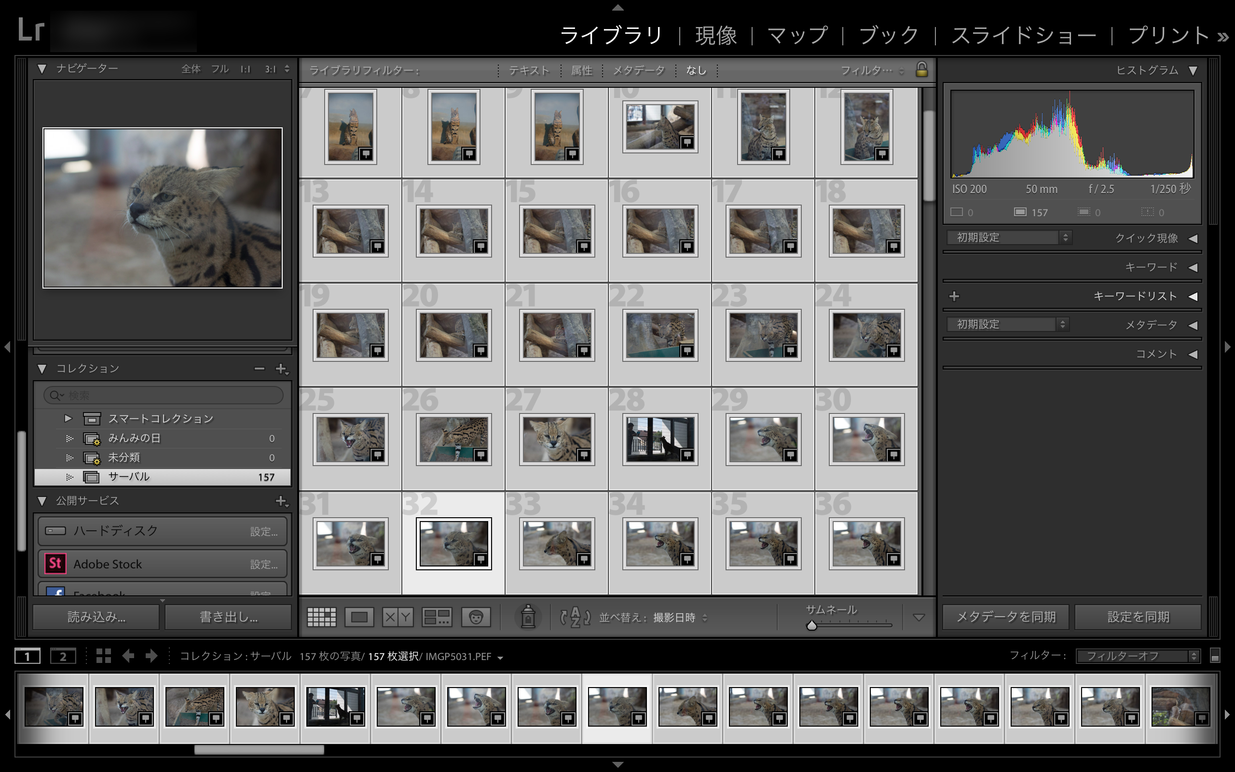Switch to Loupe view icon
The image size is (1235, 772).
359,617
